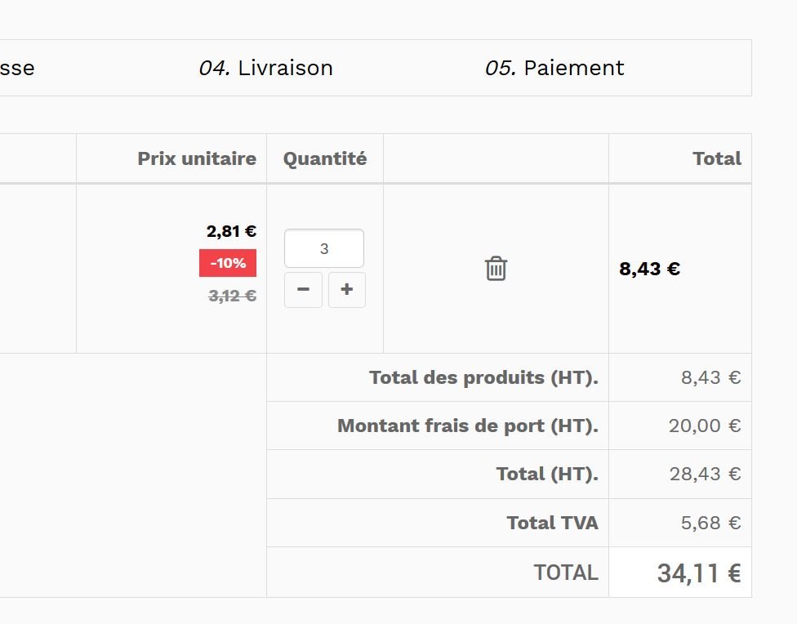
Task: Click the Total (HT) amount 28,43 €
Action: click(705, 474)
